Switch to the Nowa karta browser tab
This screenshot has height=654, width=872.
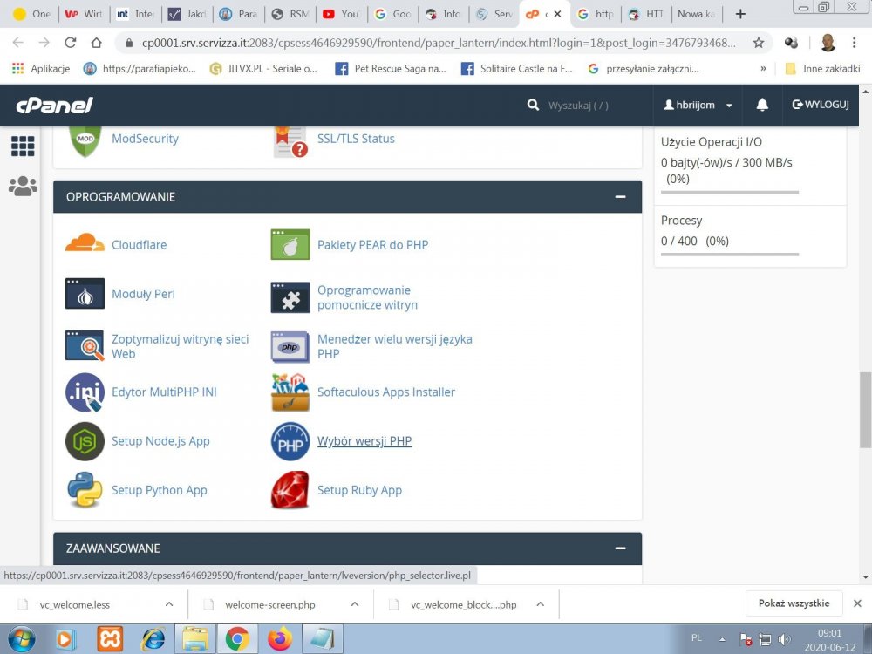tap(696, 14)
